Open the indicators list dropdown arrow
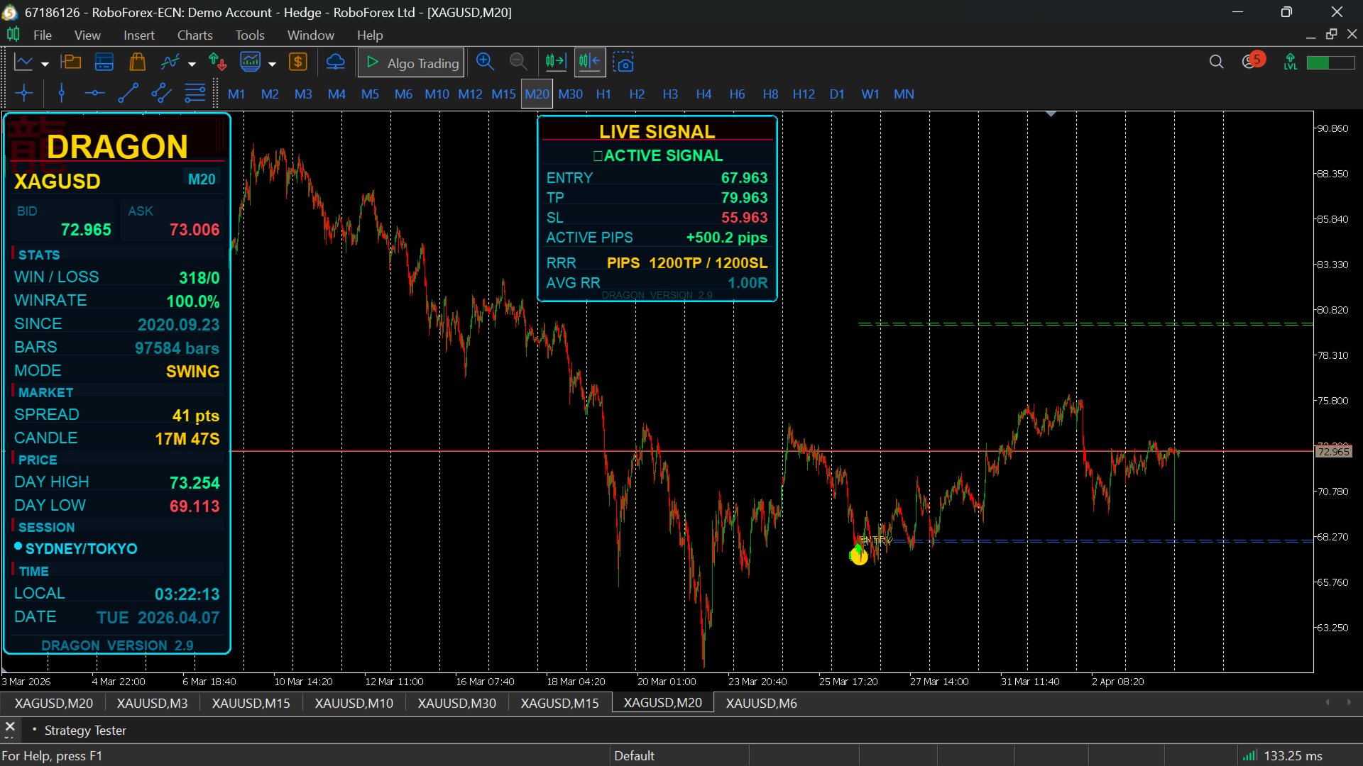 (x=192, y=64)
